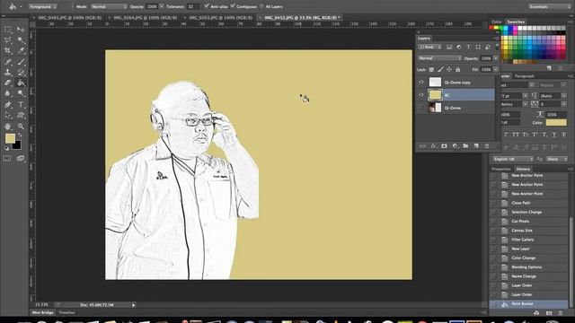Open layer Fill dropdown arrow

495,69
